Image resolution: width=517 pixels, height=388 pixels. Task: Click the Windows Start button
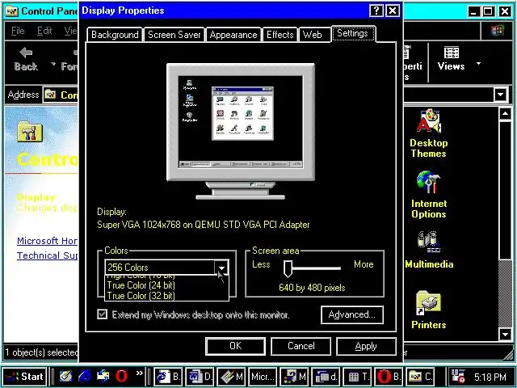(25, 377)
